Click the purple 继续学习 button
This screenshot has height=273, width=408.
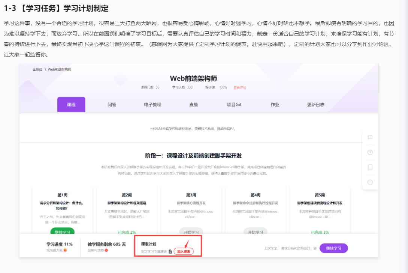[x=333, y=248]
